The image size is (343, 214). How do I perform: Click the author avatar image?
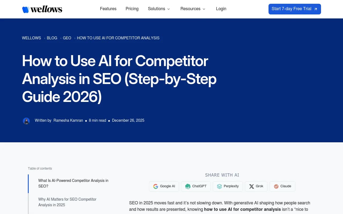coord(26,121)
